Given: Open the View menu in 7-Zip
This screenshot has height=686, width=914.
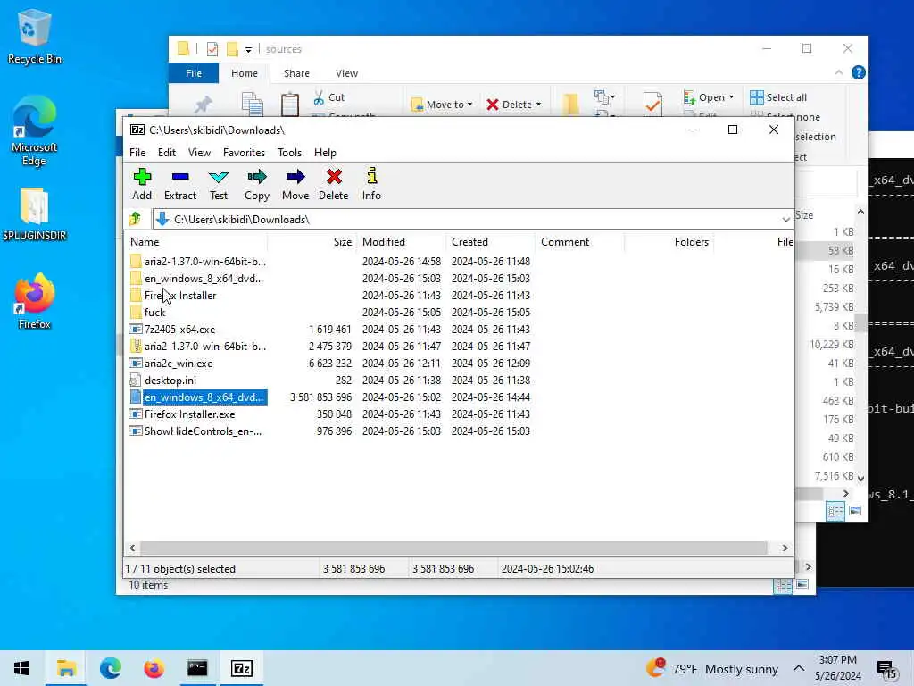Looking at the screenshot, I should 199,152.
